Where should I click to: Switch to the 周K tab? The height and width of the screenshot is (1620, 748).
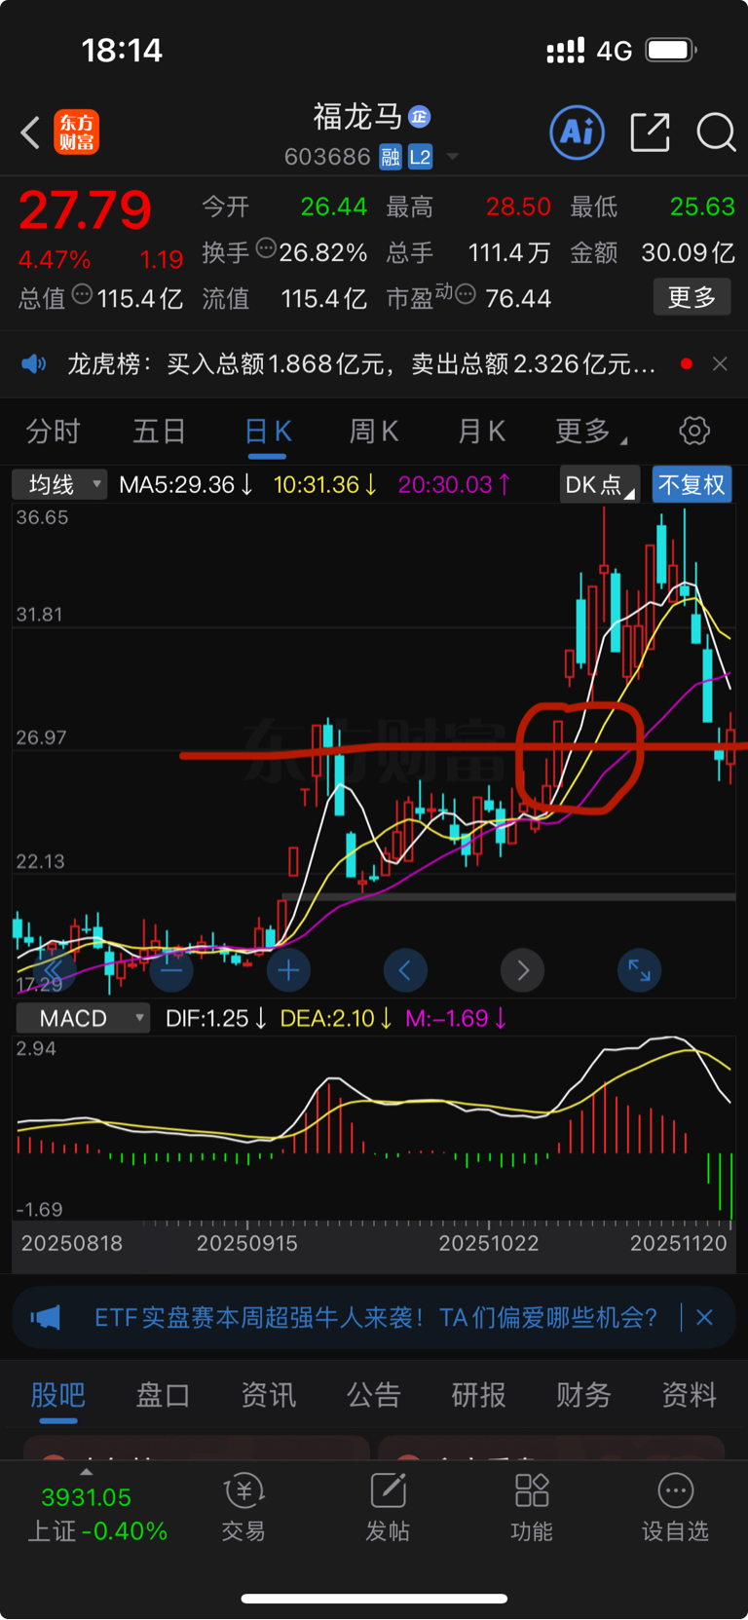pos(374,431)
